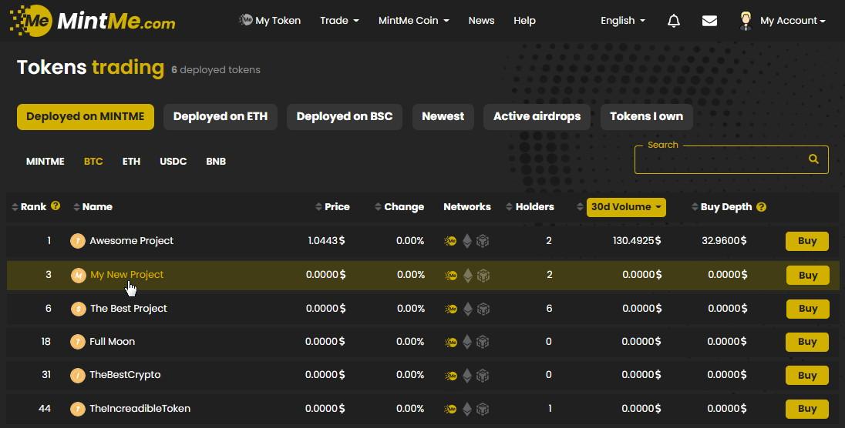The width and height of the screenshot is (845, 428).
Task: Select the USDC market filter
Action: [173, 162]
